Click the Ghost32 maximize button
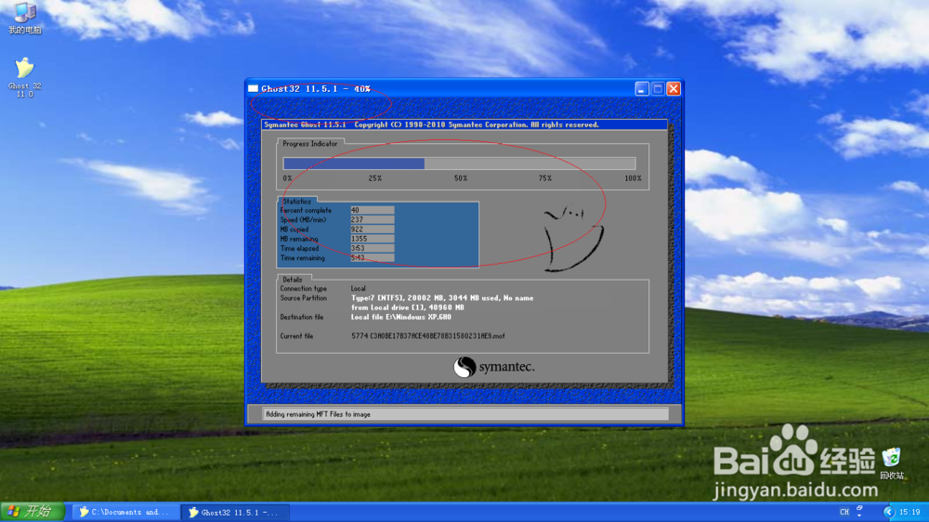 tap(658, 89)
